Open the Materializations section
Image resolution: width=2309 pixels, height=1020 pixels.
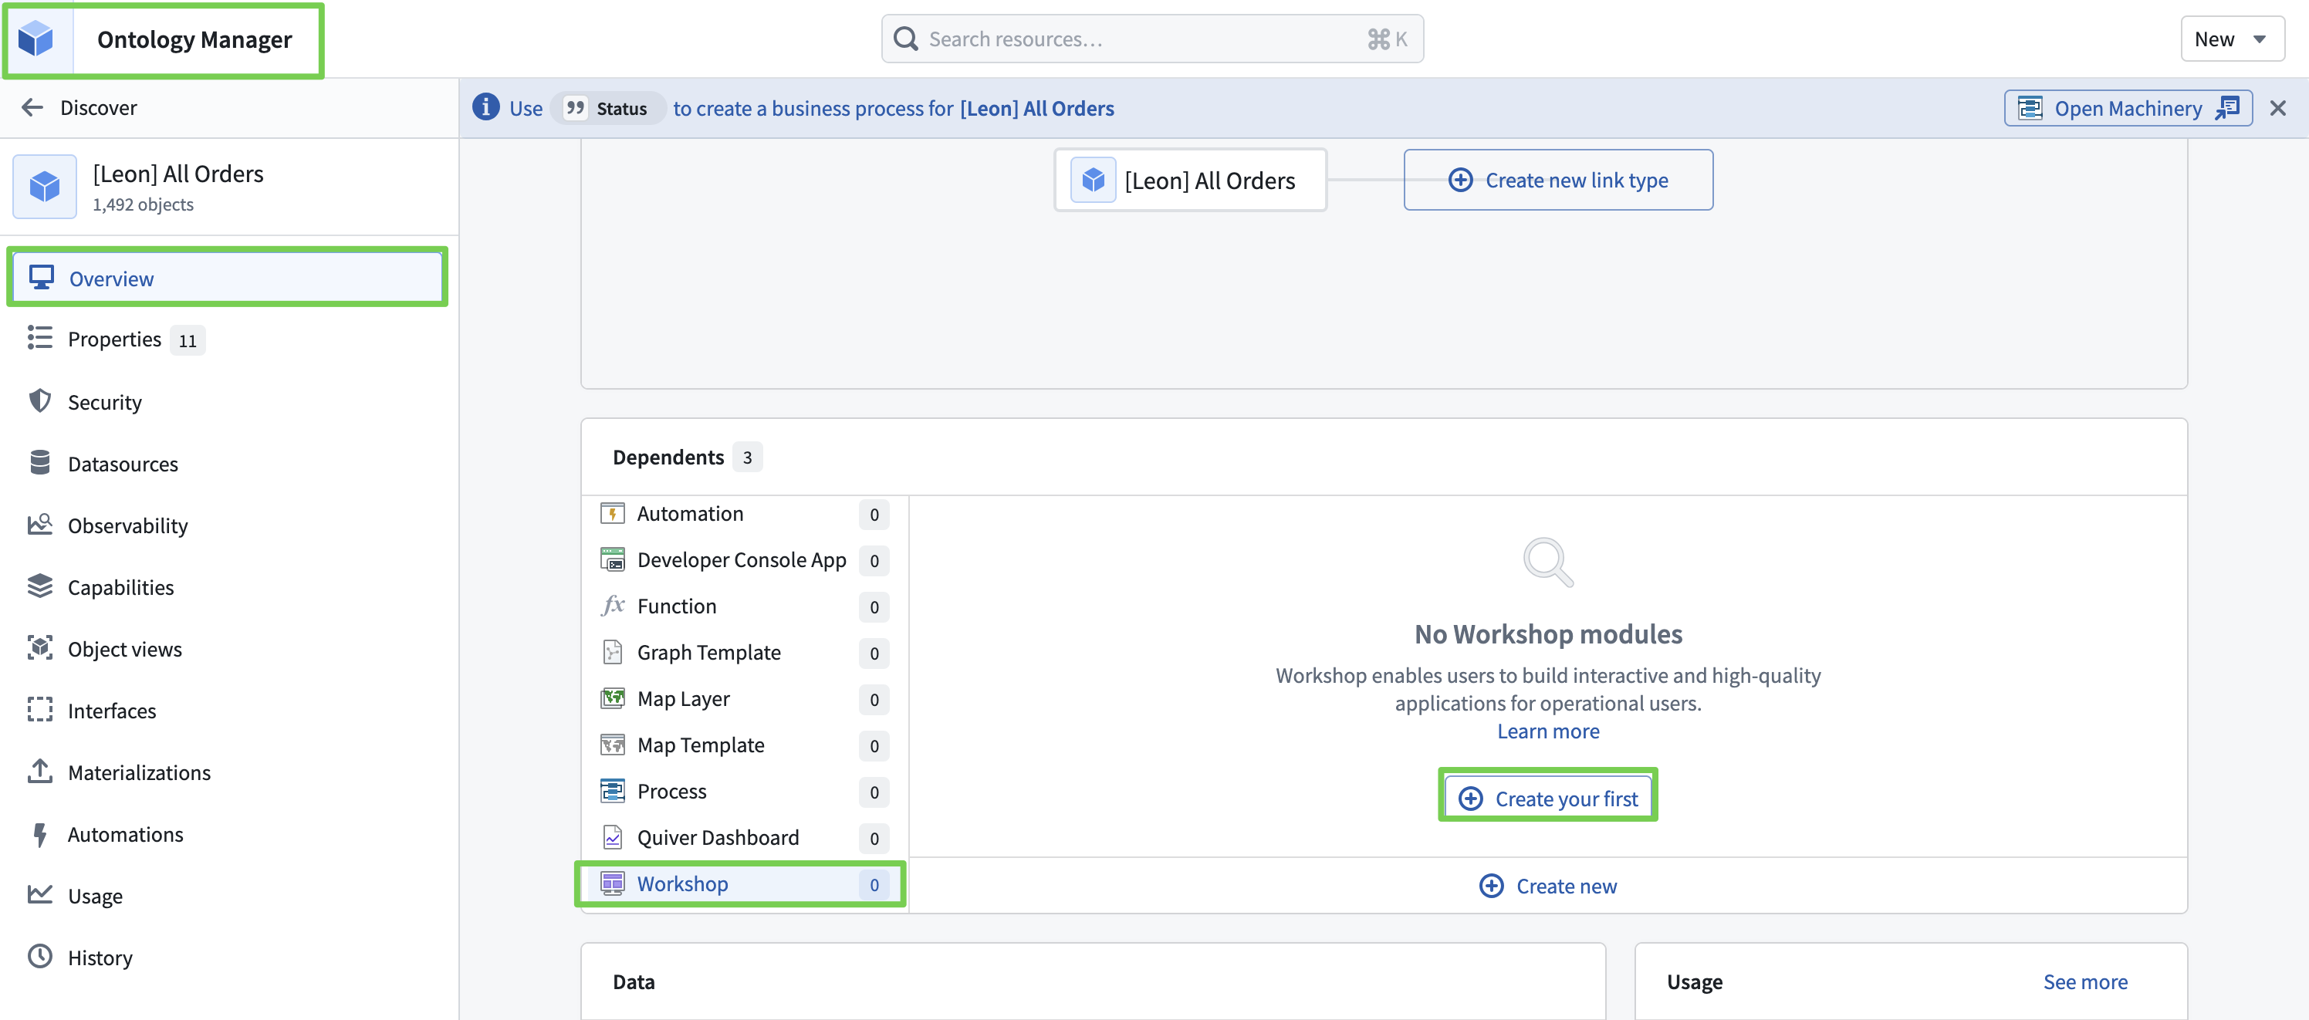click(139, 772)
